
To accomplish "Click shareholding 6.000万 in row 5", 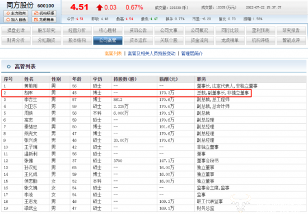I will (x=121, y=113).
